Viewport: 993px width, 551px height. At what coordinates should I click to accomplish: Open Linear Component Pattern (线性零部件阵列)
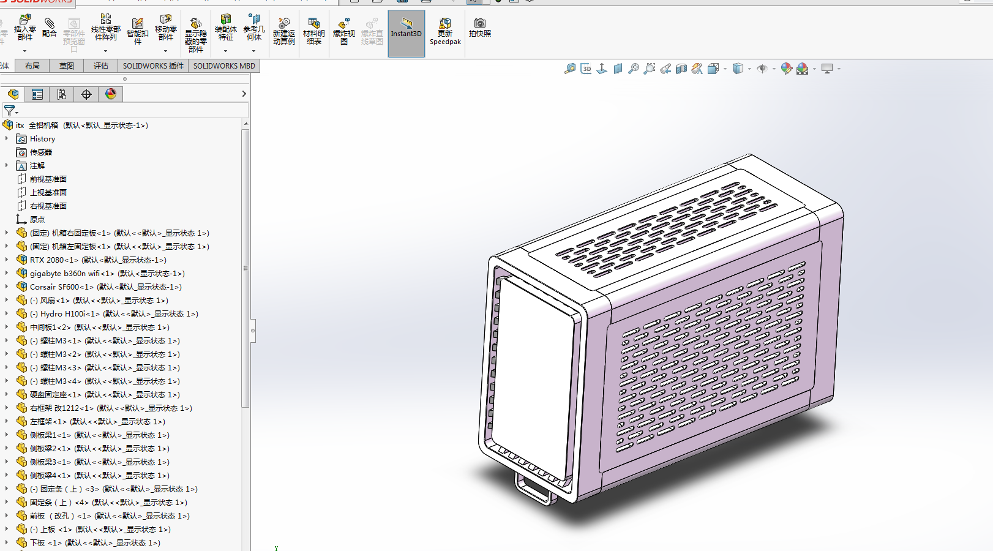105,28
